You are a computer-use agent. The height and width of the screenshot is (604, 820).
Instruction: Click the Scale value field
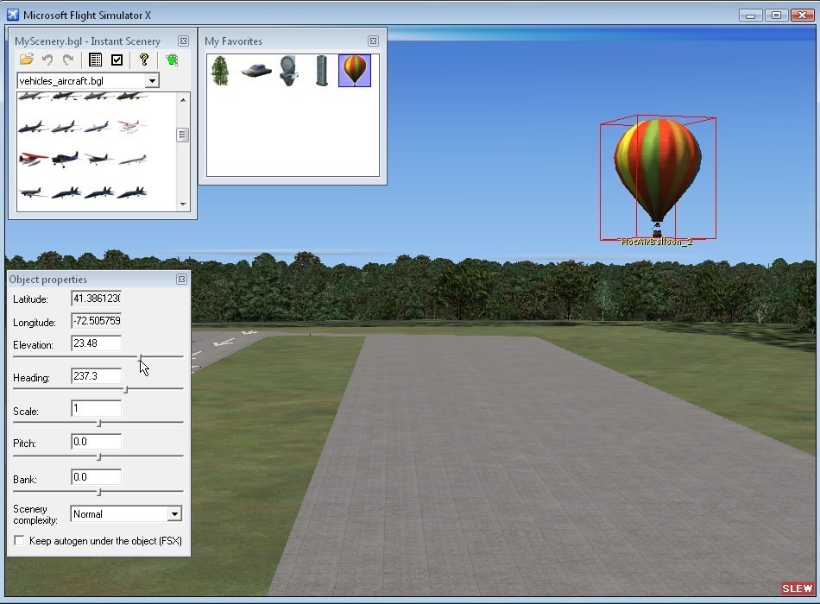96,408
